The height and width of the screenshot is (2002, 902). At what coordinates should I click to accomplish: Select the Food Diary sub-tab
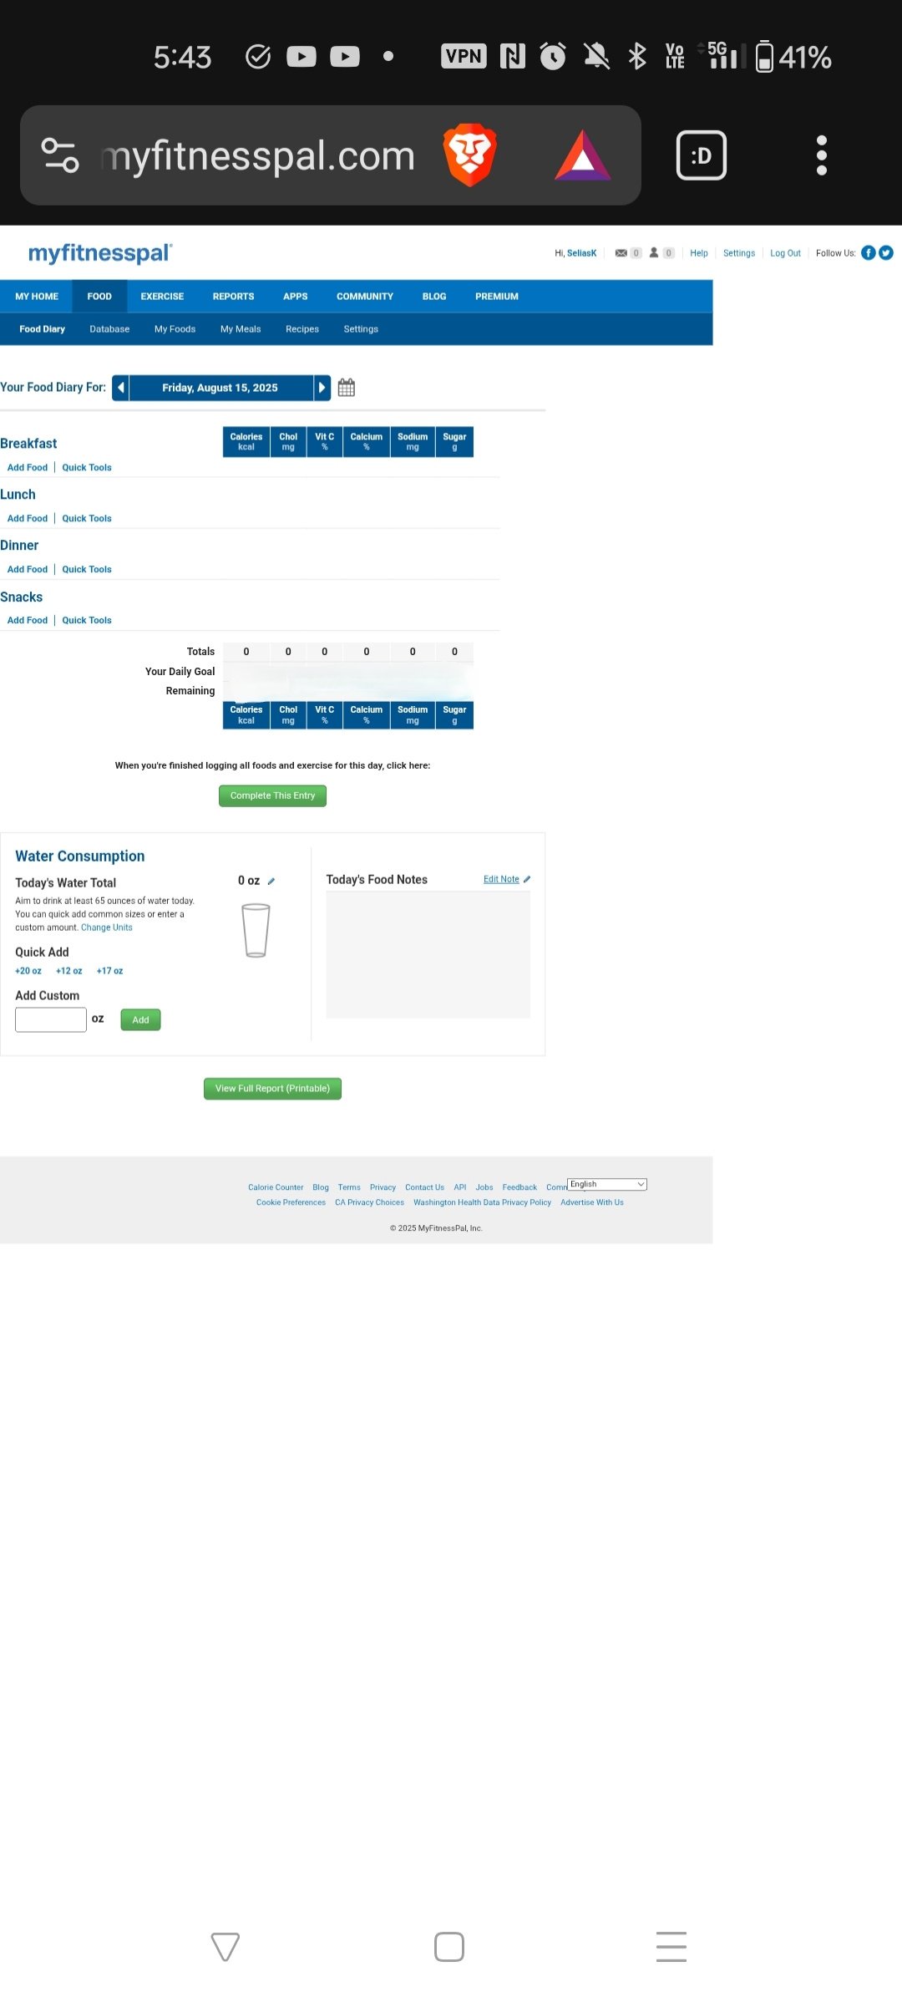pyautogui.click(x=42, y=329)
